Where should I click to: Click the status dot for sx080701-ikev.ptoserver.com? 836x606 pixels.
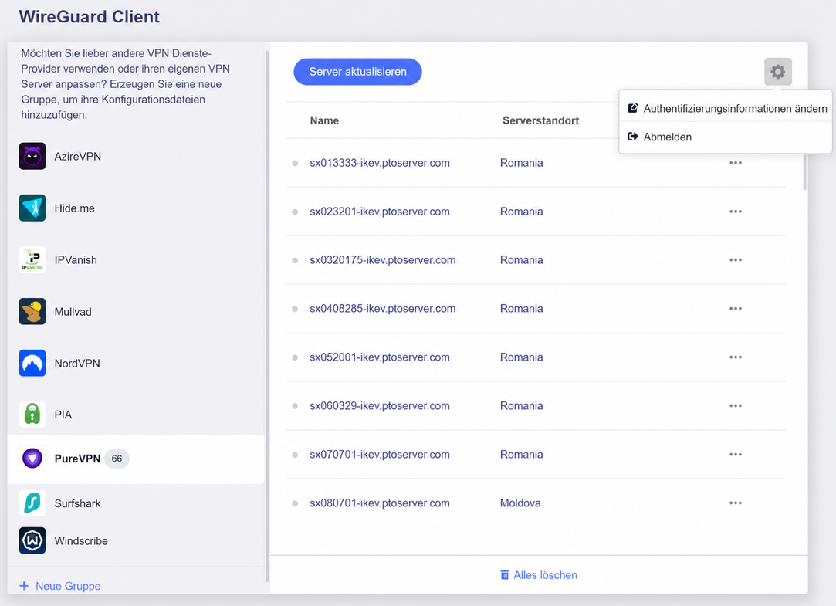pos(295,503)
